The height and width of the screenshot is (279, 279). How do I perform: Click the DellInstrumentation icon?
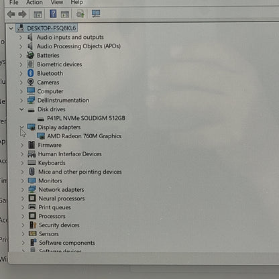coord(31,100)
